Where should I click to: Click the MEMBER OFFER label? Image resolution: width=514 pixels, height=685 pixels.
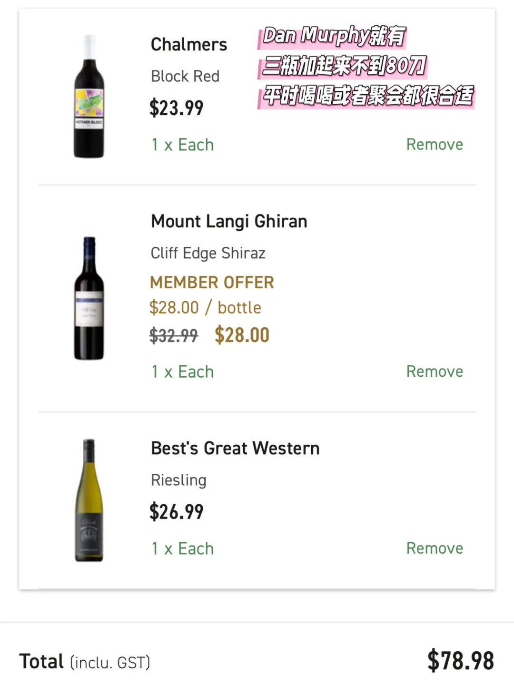point(212,283)
